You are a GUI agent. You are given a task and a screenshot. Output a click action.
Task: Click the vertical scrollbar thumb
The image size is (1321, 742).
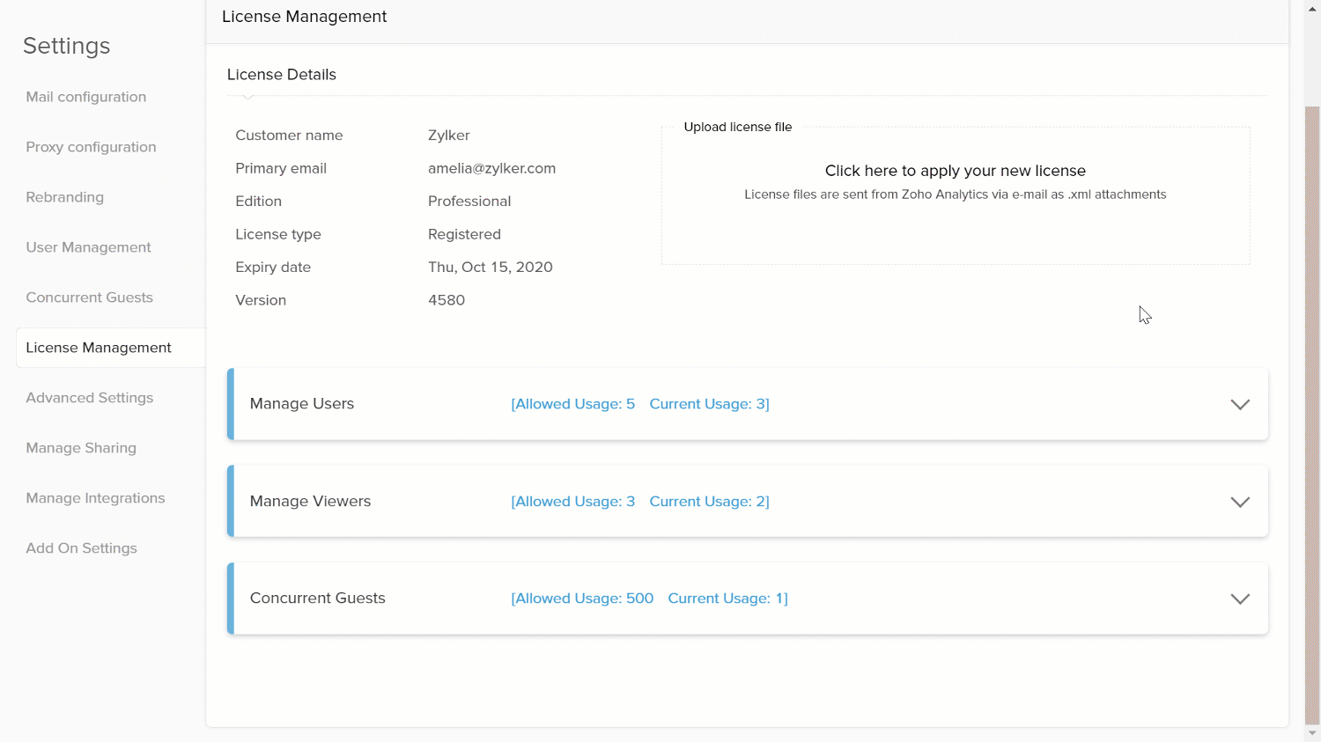tap(1312, 414)
